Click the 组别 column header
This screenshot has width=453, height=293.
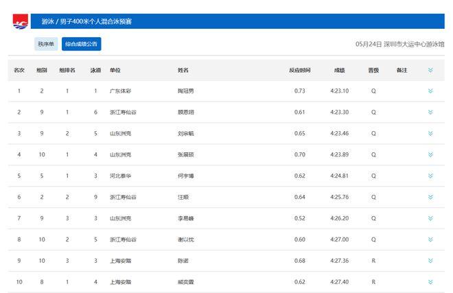(42, 70)
